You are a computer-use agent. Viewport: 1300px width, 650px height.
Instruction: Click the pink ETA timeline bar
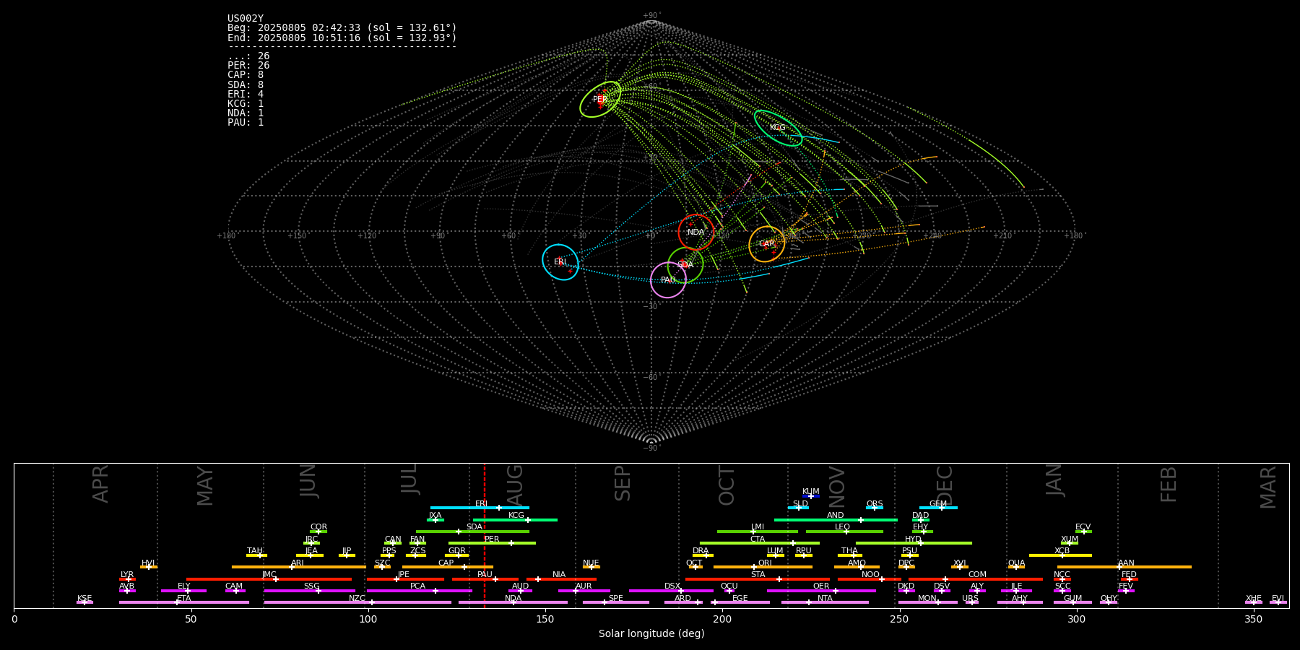point(184,602)
